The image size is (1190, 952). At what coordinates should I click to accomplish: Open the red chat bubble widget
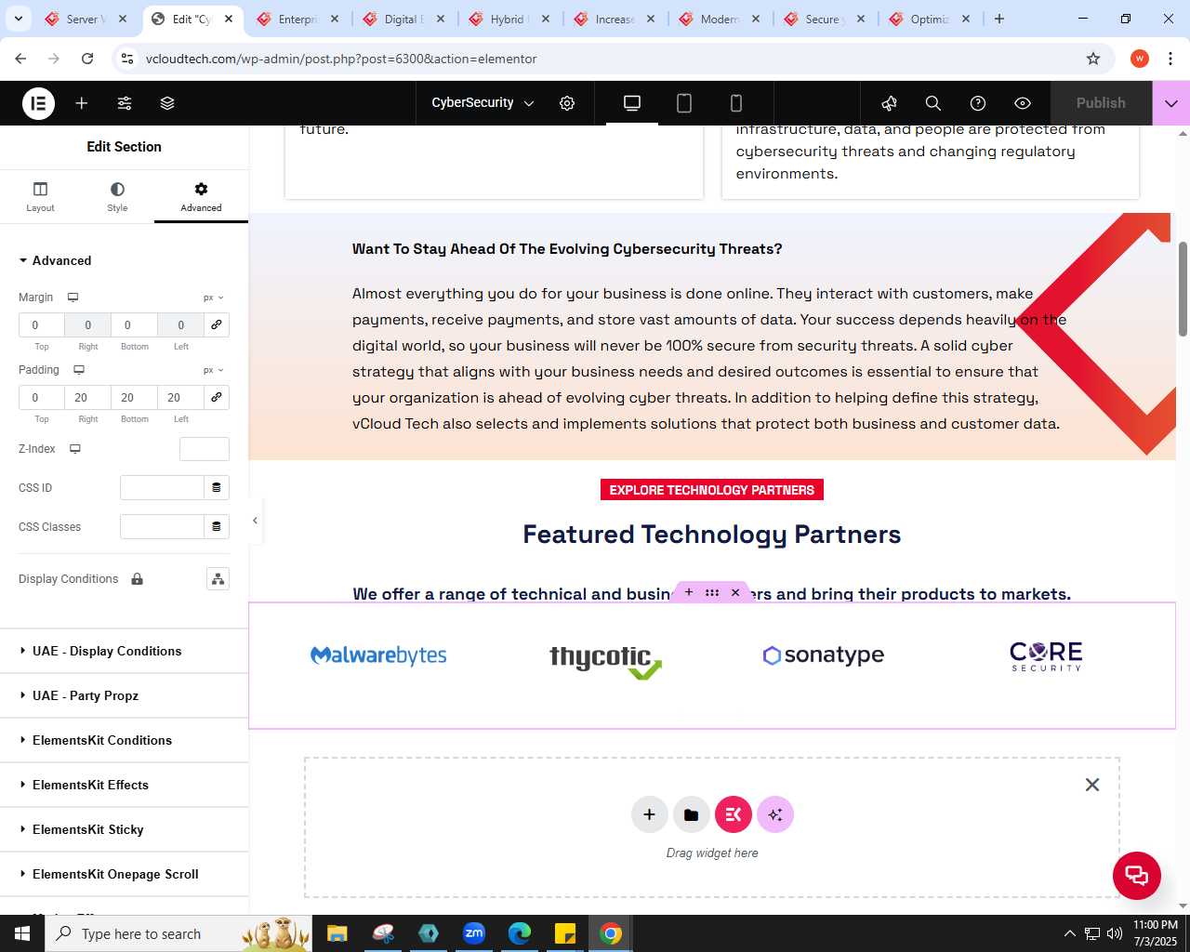point(1137,876)
